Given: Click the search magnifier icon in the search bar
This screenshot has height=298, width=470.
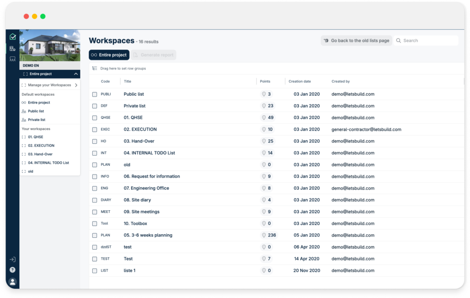Looking at the screenshot, I should point(399,40).
